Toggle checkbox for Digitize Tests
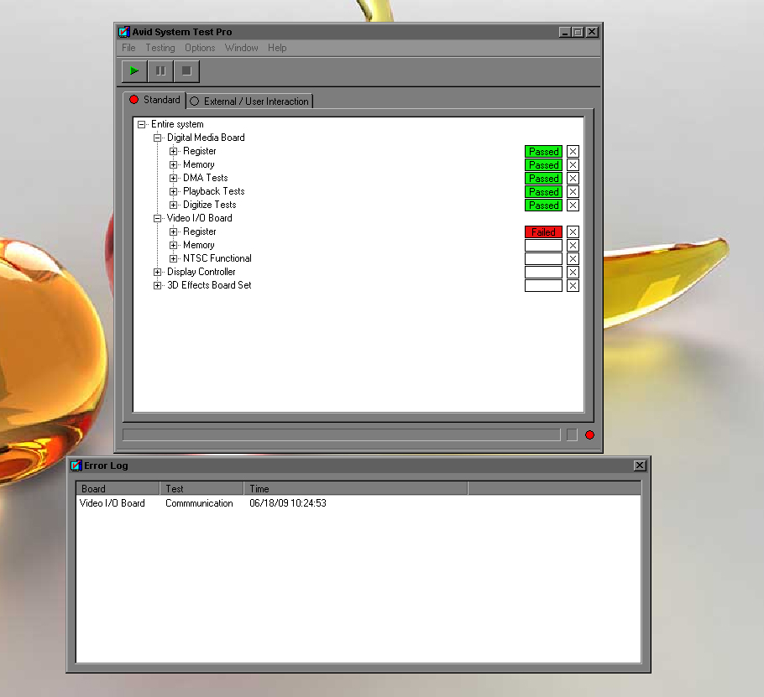Screen dimensions: 764x697 [x=573, y=205]
